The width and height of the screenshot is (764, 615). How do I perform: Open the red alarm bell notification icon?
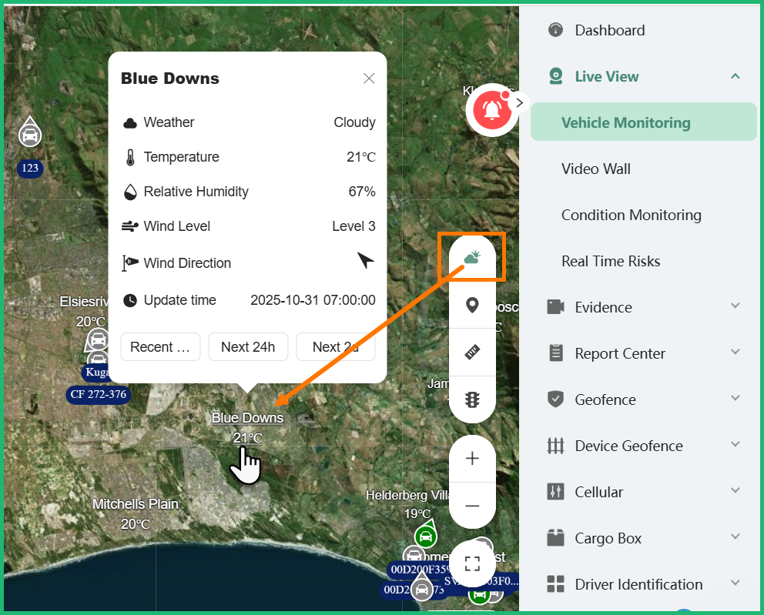(x=492, y=109)
